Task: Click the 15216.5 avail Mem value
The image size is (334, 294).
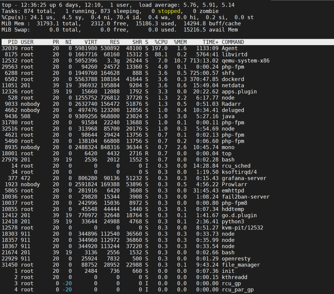Action: click(195, 30)
